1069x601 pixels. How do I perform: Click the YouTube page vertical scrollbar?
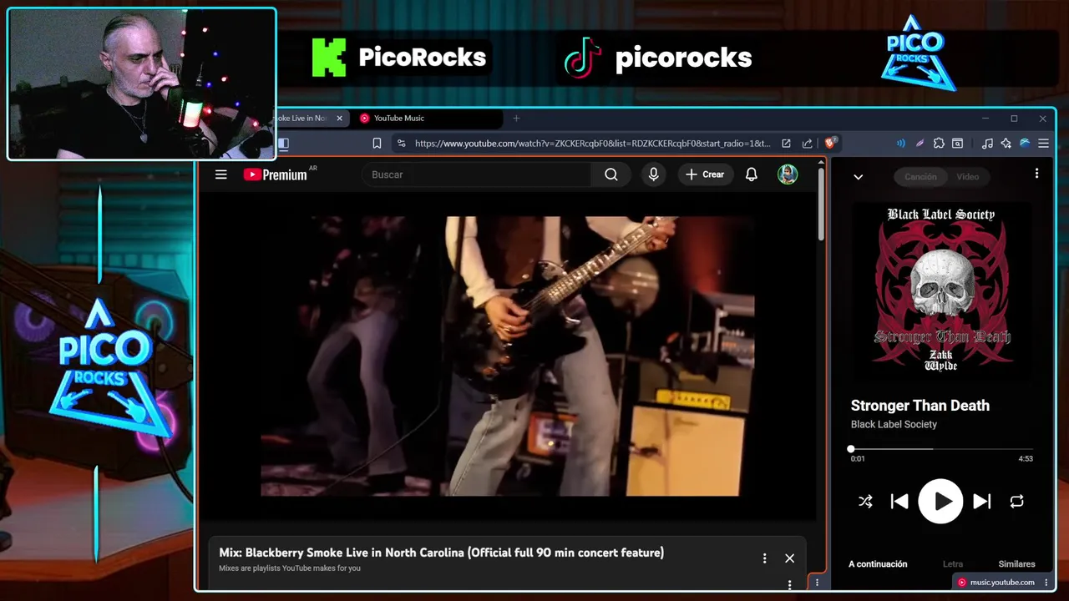point(821,205)
